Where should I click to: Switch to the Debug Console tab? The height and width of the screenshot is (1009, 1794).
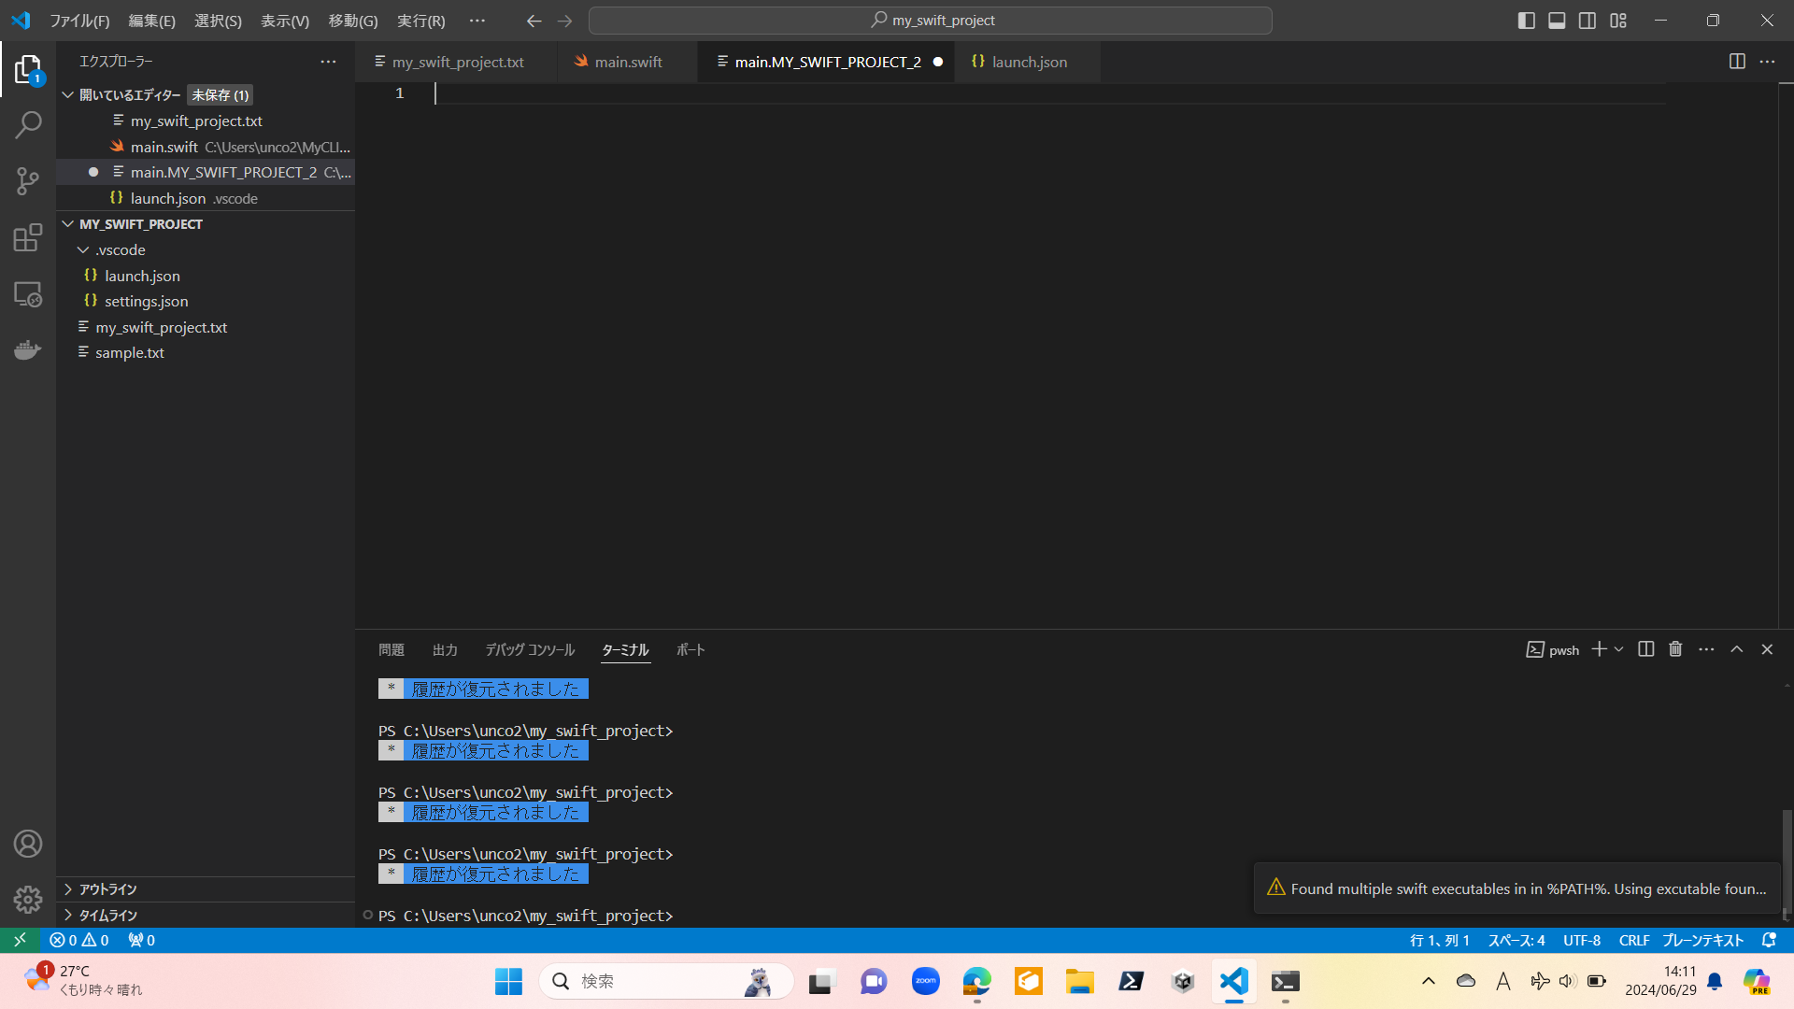(x=530, y=649)
